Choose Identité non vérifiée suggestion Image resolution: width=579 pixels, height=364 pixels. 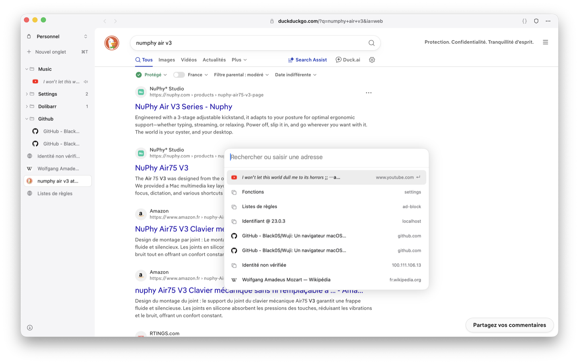pyautogui.click(x=326, y=265)
